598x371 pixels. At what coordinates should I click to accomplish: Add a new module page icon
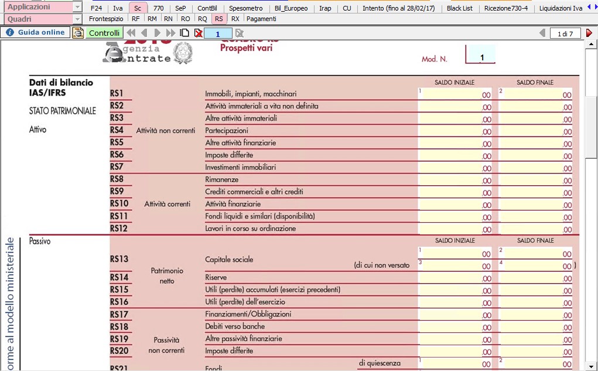tap(184, 33)
